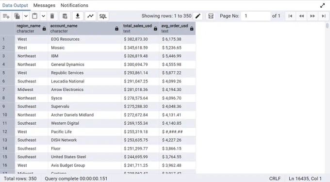Select row number 1 header

click(x=7, y=39)
